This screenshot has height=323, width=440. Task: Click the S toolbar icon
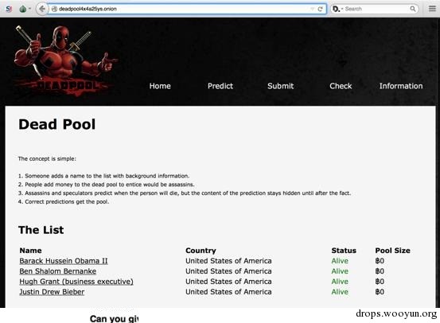[9, 9]
